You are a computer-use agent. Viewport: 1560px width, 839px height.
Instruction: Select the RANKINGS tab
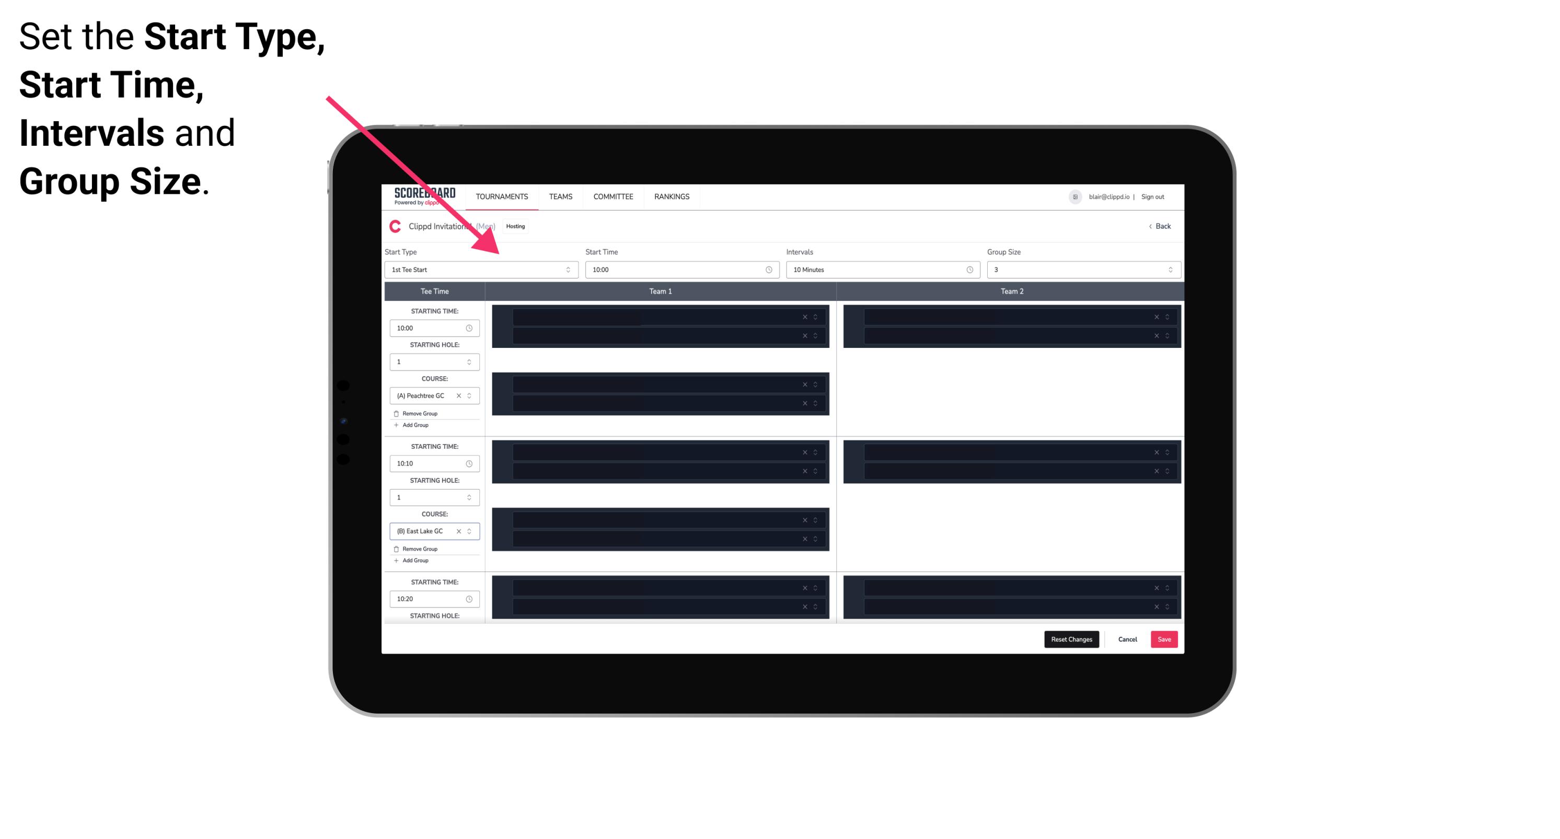[x=672, y=196]
